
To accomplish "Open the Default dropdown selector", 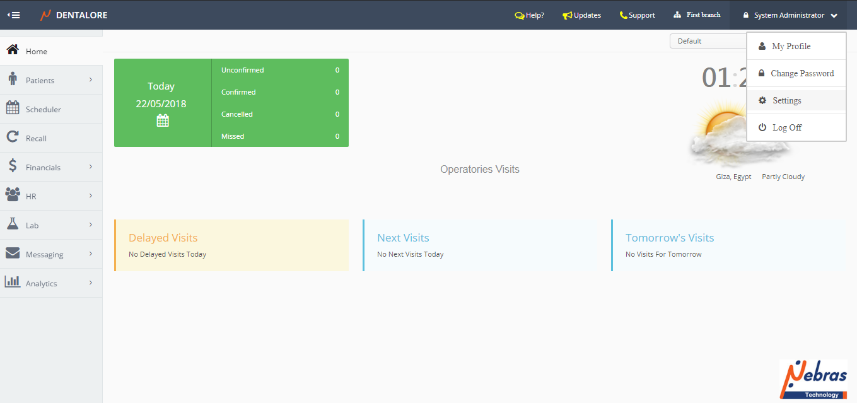I will point(706,41).
